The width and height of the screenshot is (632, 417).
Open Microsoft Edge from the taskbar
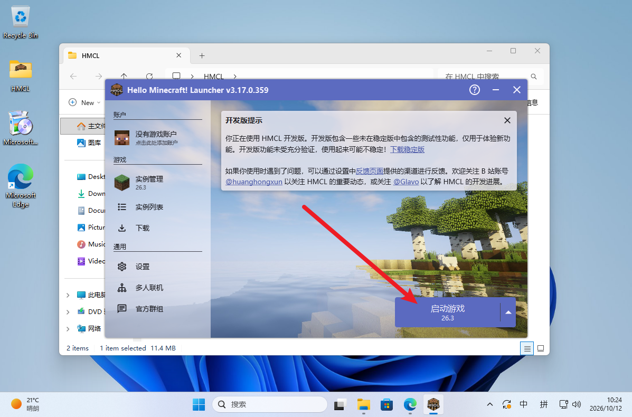pyautogui.click(x=410, y=404)
